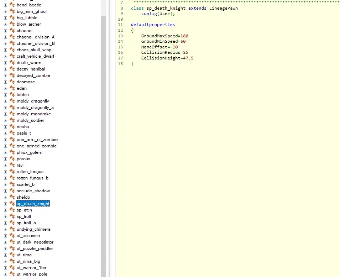Click the class icon beside big_lubble
This screenshot has width=340, height=277.
(12, 17)
